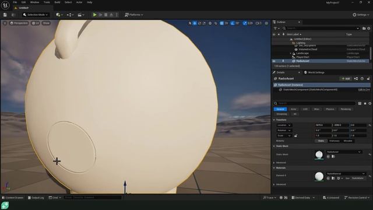Toggle show favorites star in Details
Screen dimensions: 373x210
(365, 103)
